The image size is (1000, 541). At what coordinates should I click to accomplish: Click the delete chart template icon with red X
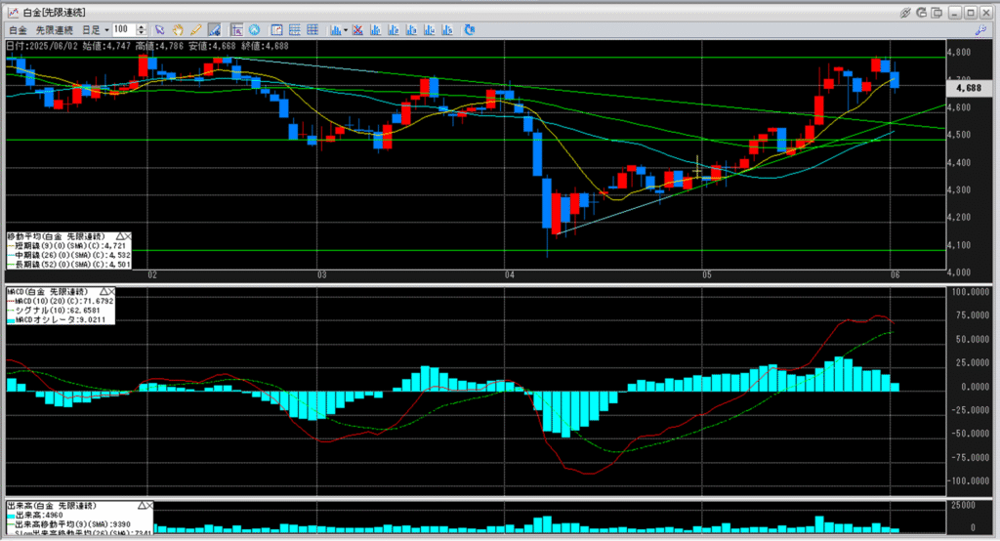pyautogui.click(x=357, y=30)
